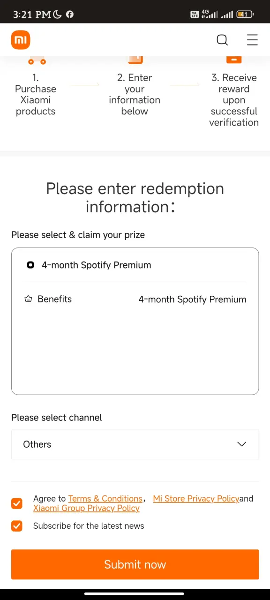Open the Terms & Conditions link

tap(105, 499)
